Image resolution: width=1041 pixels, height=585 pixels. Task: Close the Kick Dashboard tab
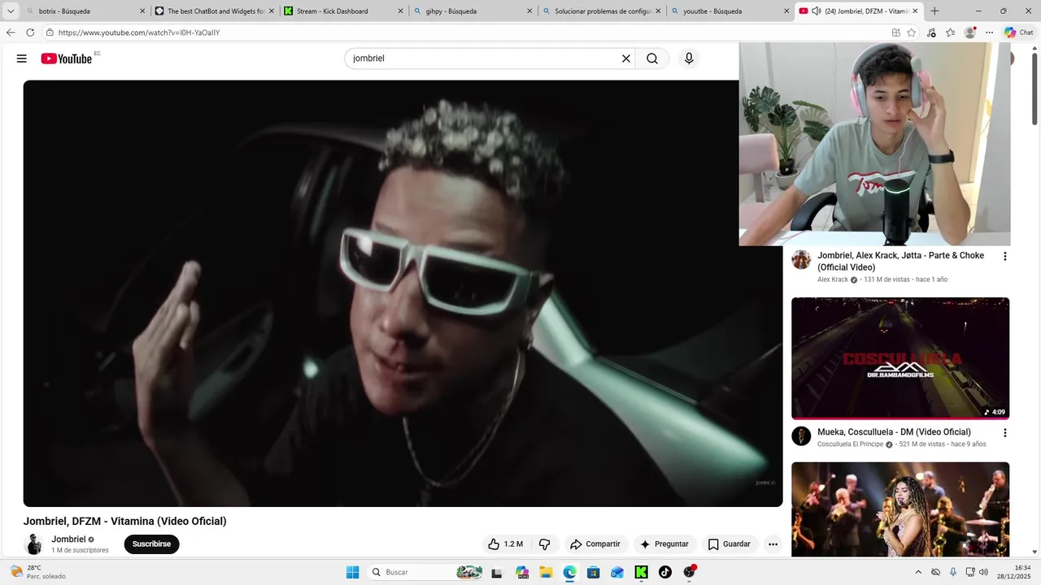[400, 11]
